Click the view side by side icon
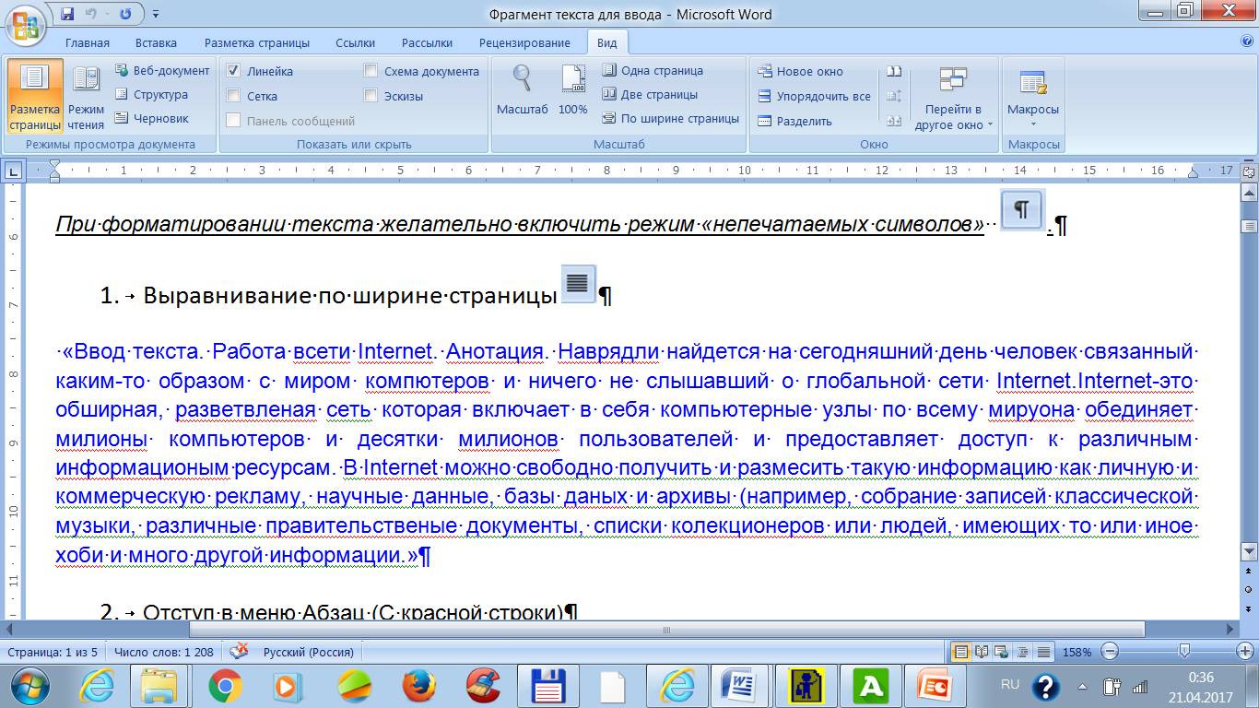This screenshot has height=708, width=1259. [x=894, y=71]
